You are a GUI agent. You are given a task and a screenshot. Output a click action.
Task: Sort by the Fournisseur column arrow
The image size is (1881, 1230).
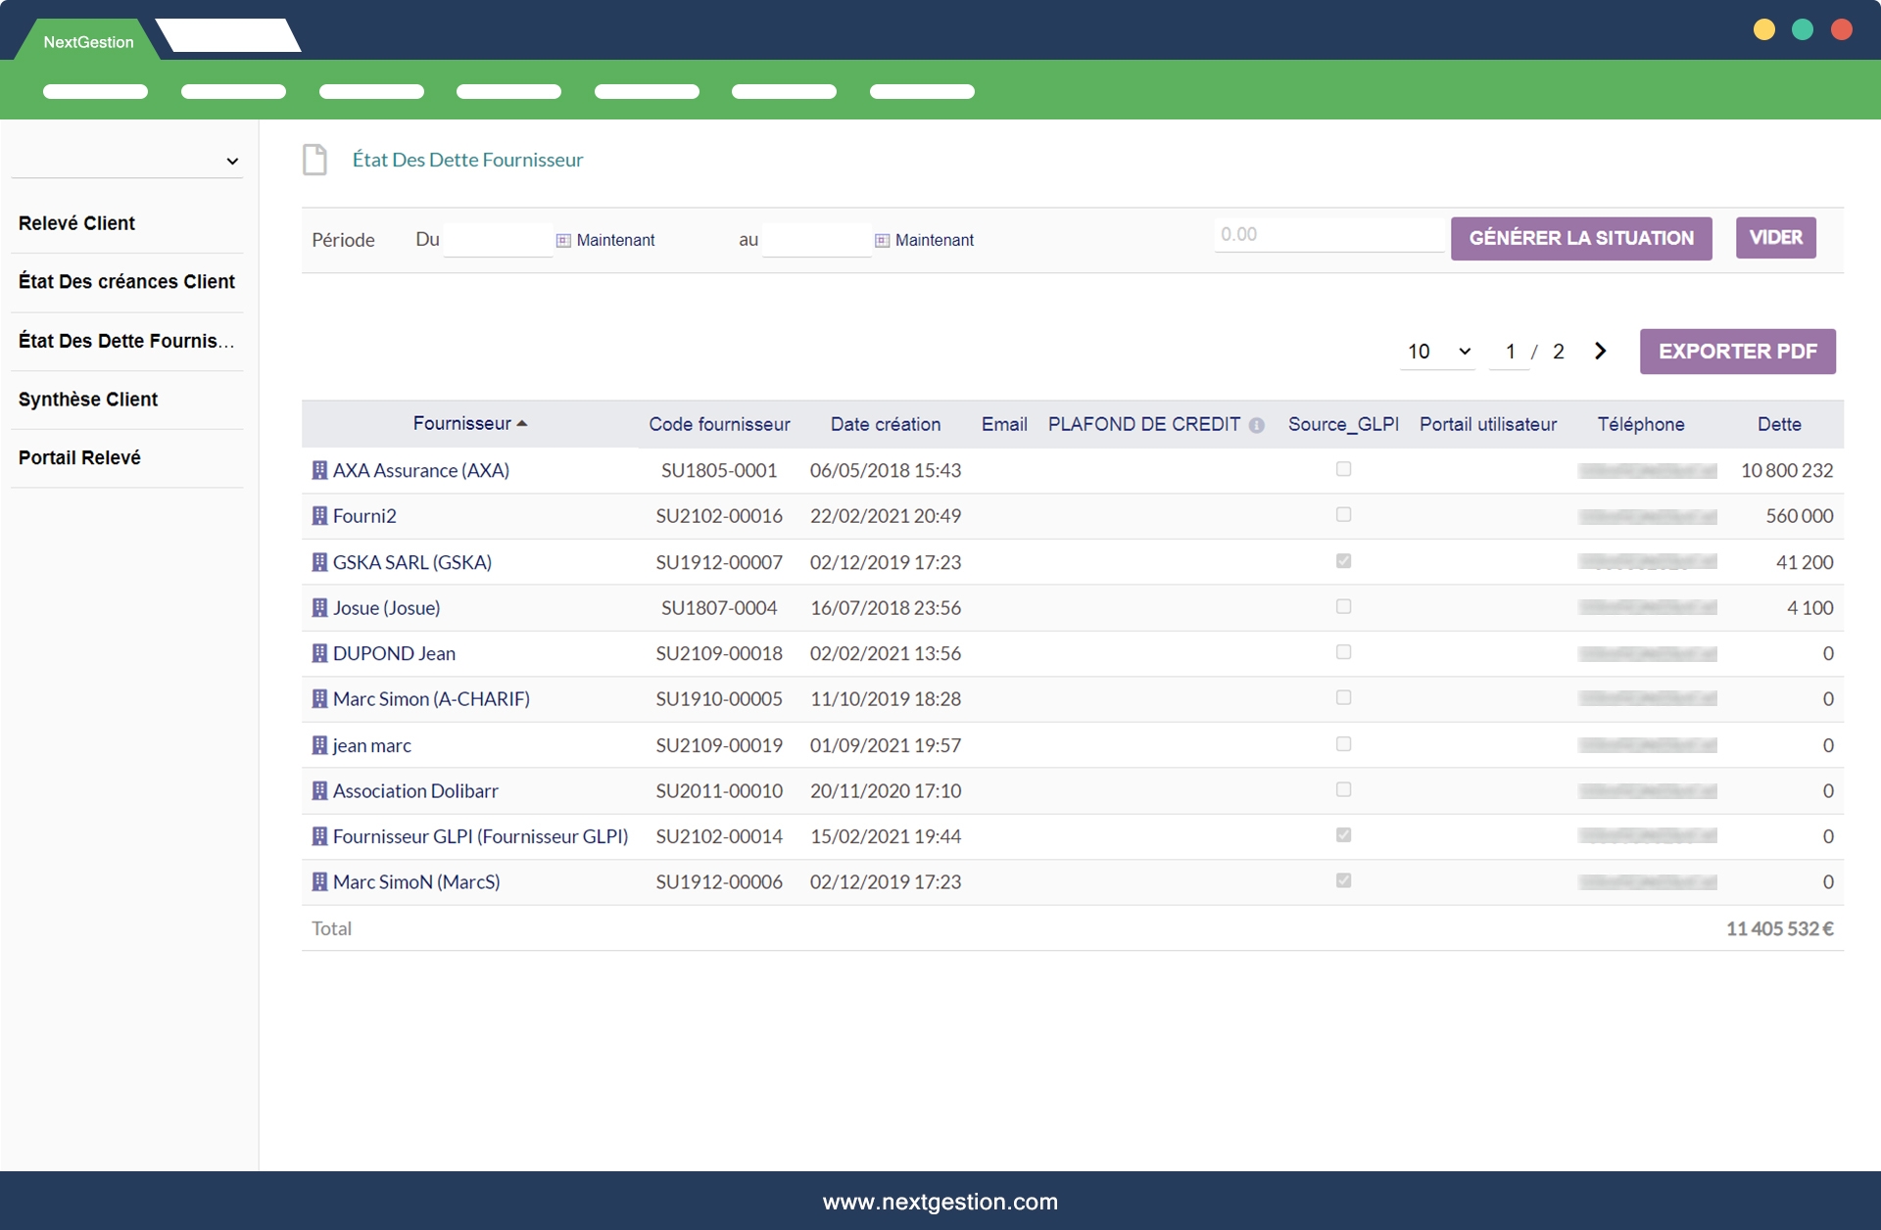point(522,423)
